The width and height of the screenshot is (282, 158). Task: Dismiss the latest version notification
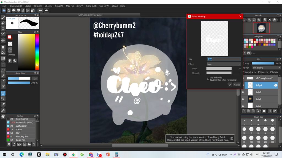click(232, 139)
